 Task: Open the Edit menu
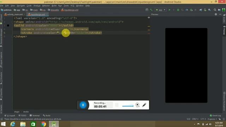pyautogui.click(x=7, y=6)
